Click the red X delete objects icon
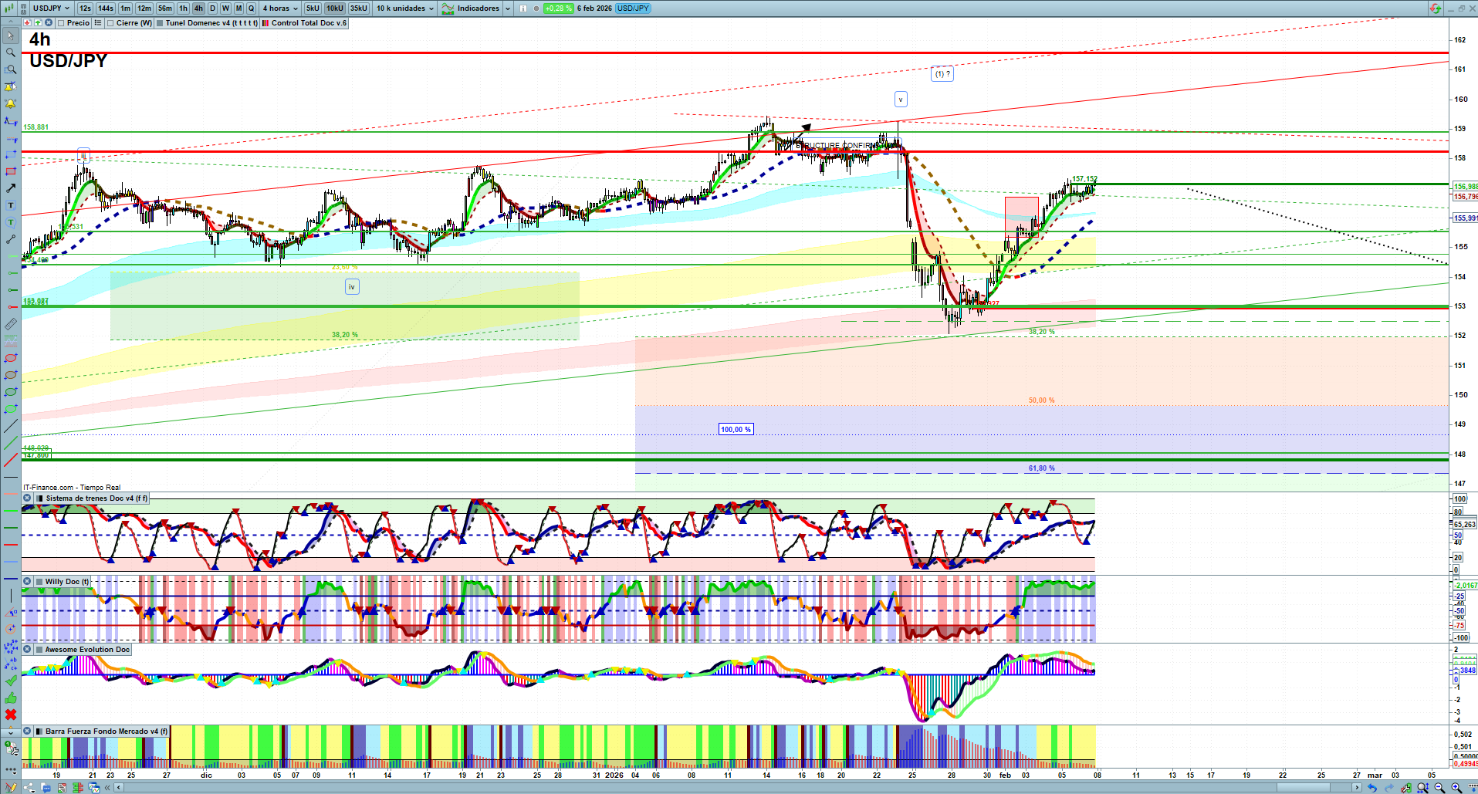1478x794 pixels. click(10, 715)
